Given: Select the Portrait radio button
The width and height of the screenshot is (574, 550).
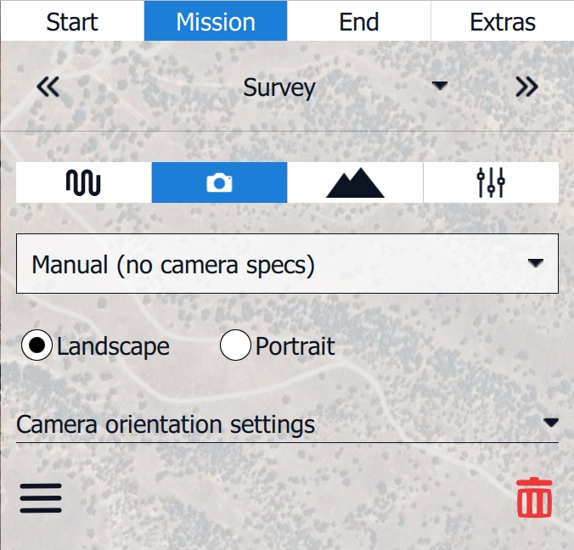Looking at the screenshot, I should [x=235, y=346].
